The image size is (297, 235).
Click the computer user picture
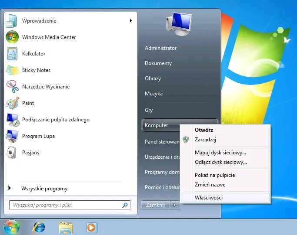(179, 24)
